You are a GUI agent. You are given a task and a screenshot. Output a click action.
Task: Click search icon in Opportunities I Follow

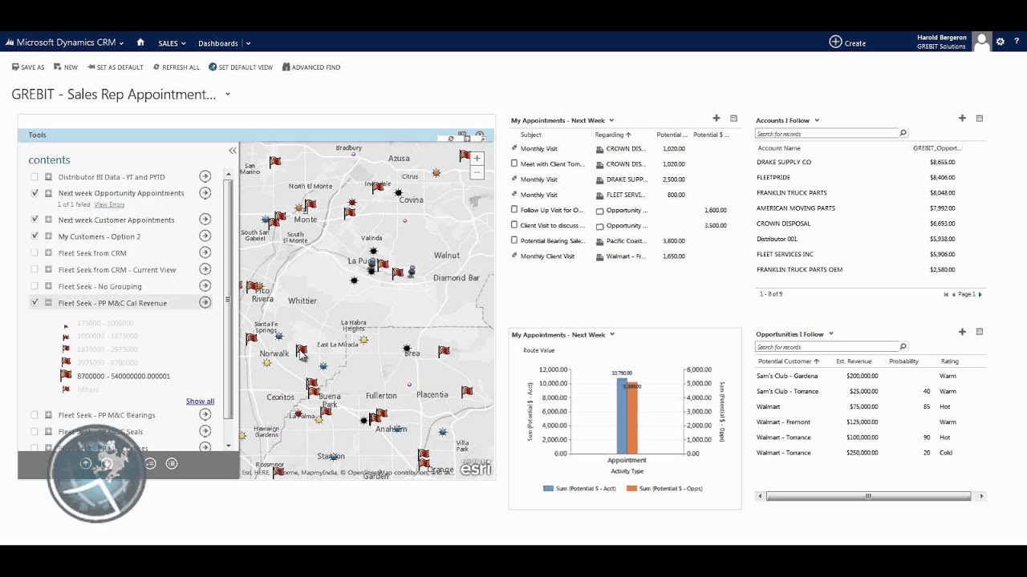pos(903,346)
